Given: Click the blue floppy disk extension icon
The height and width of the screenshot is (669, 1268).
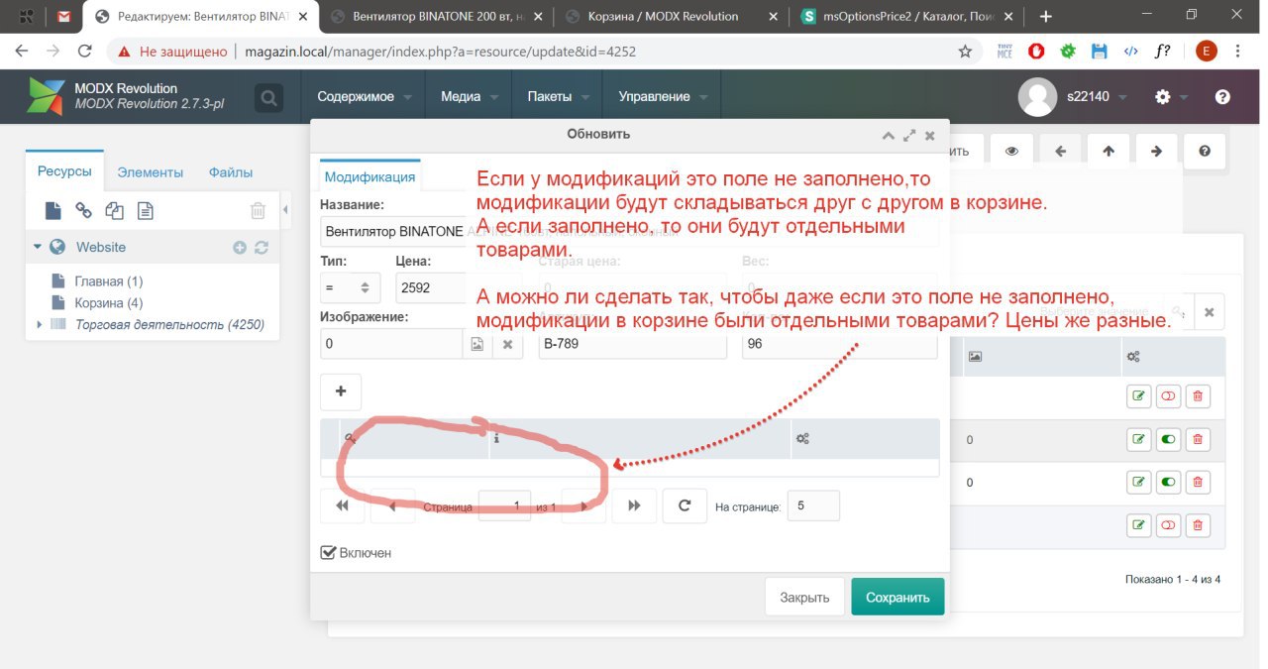Looking at the screenshot, I should pyautogui.click(x=1100, y=52).
